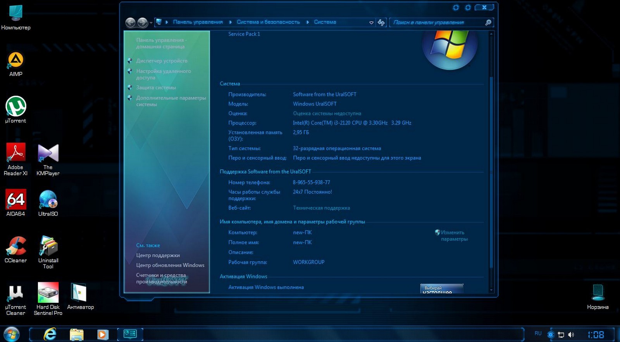620x342 pixels.
Task: Click the refresh button beside address bar
Action: point(381,22)
